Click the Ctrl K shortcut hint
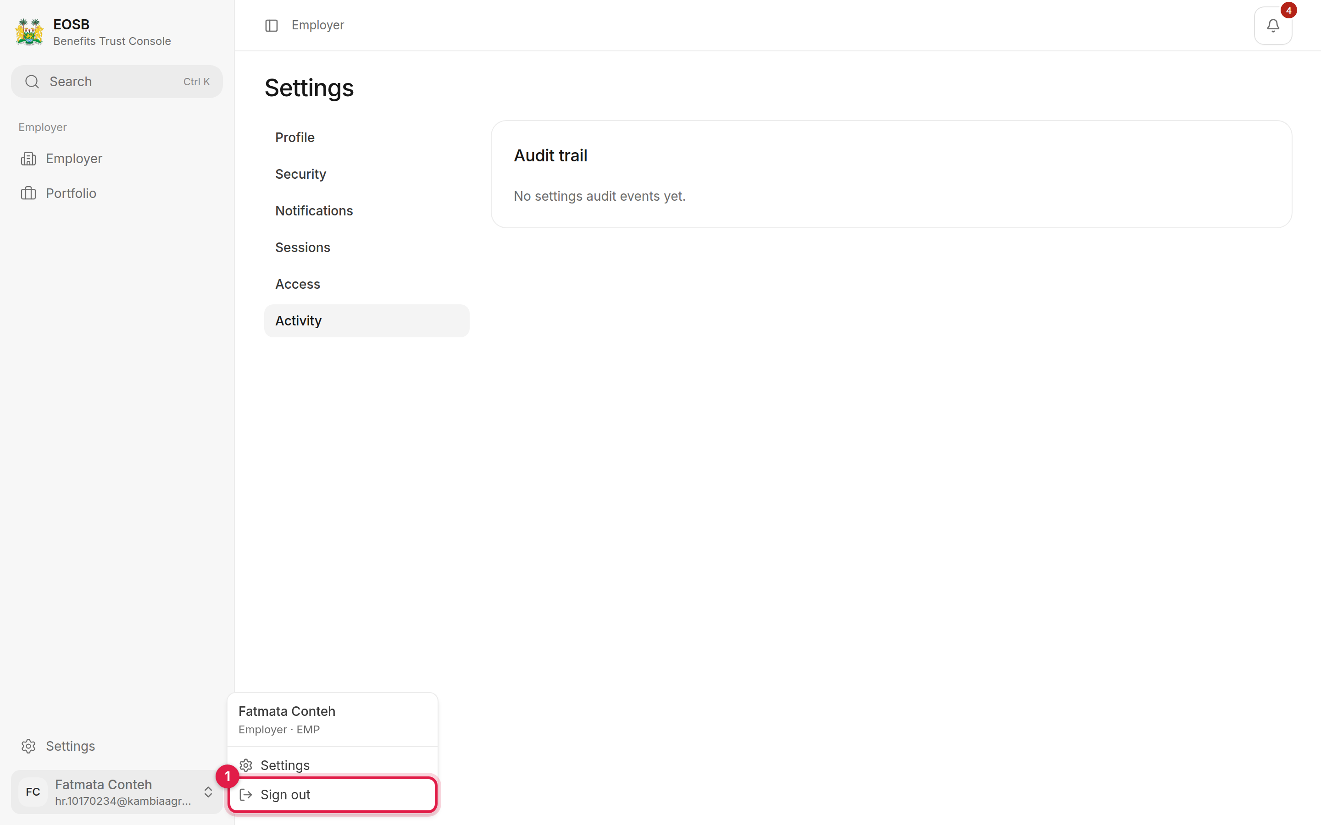 tap(196, 82)
